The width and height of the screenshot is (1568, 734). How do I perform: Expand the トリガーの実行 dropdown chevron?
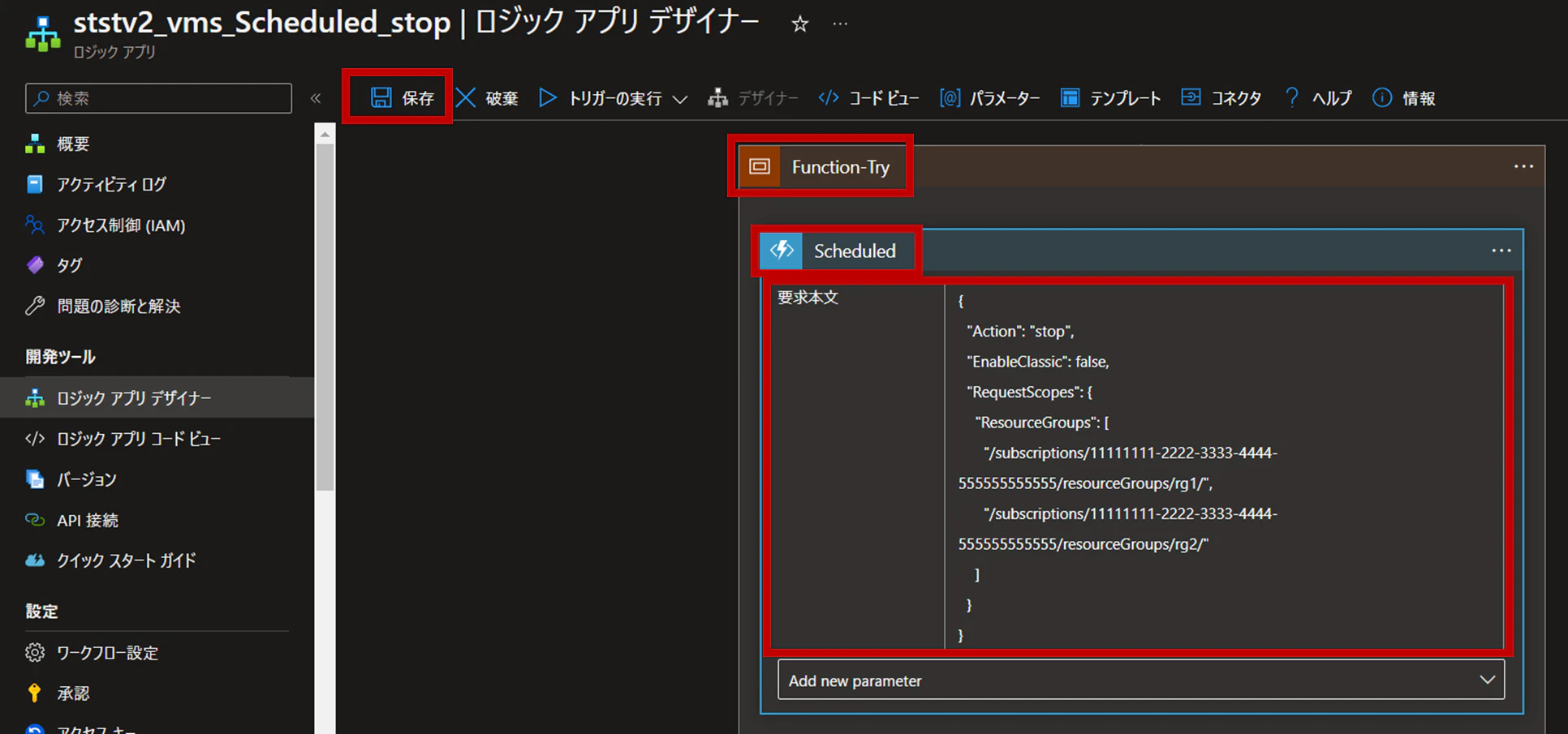pos(680,99)
